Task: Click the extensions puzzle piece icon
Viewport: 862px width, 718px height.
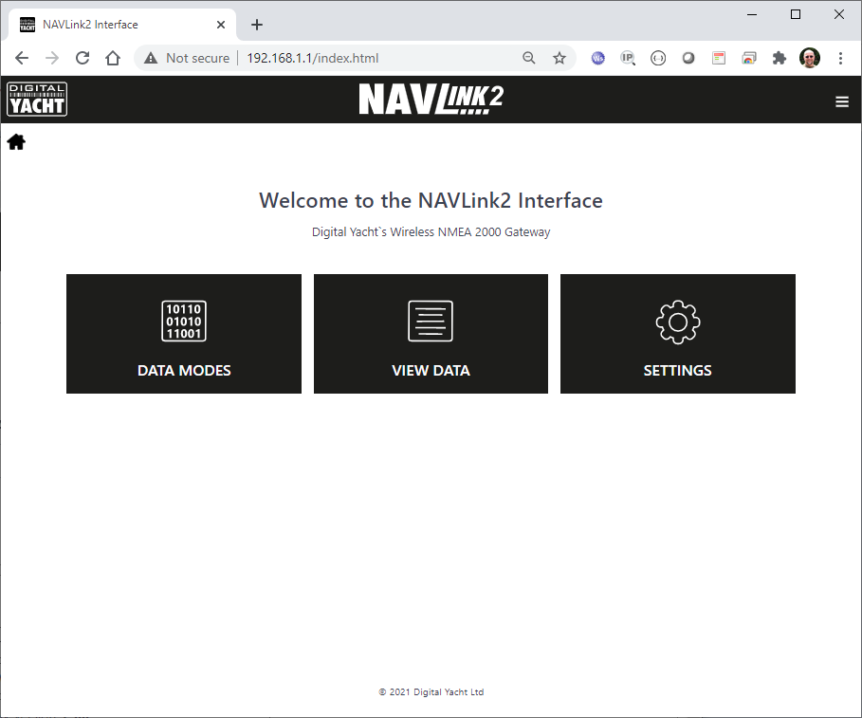Action: pos(779,58)
